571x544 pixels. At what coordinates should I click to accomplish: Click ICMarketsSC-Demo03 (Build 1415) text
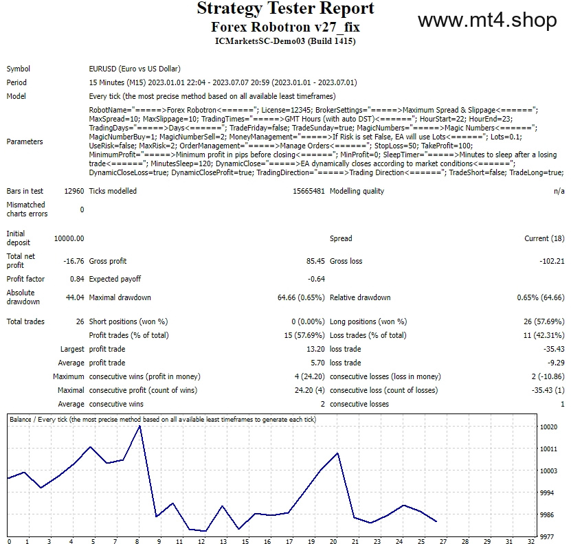tap(286, 41)
